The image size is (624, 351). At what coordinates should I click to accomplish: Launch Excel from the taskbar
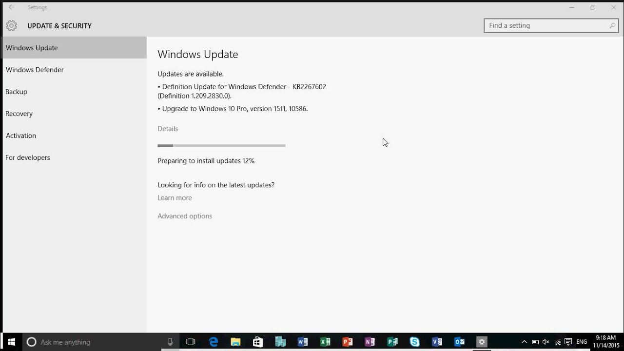(x=325, y=342)
